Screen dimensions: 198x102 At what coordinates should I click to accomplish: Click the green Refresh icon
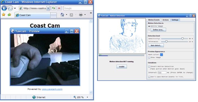[x=53, y=8]
